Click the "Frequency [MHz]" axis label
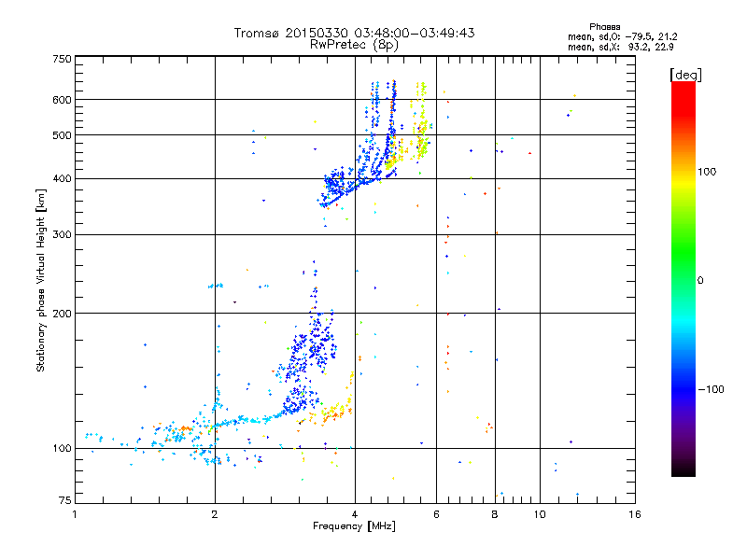 point(354,526)
